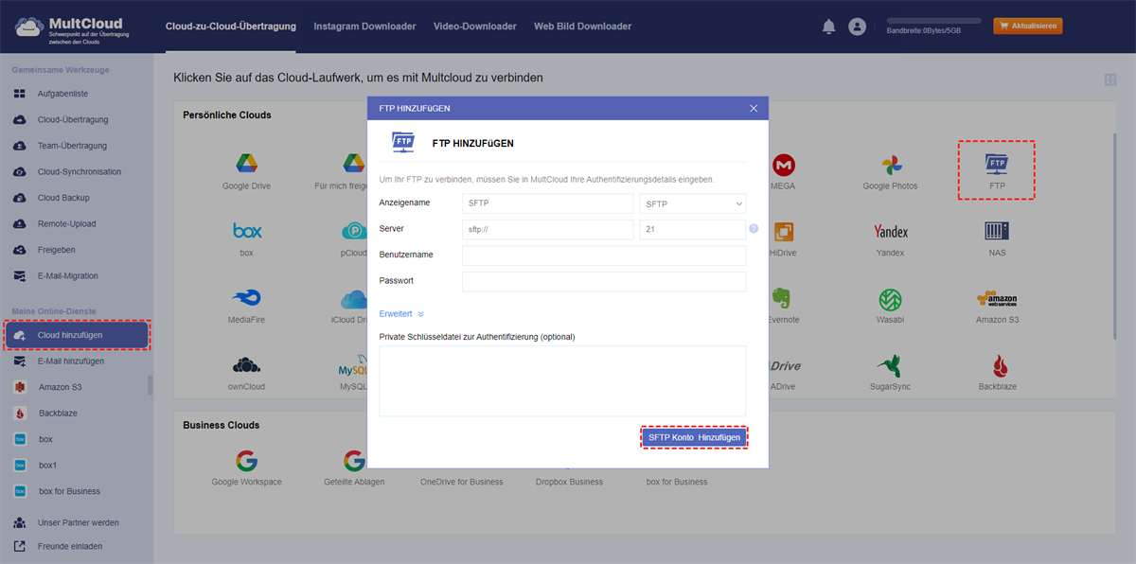The image size is (1136, 564).
Task: Select the Google Photos cloud icon
Action: point(890,165)
